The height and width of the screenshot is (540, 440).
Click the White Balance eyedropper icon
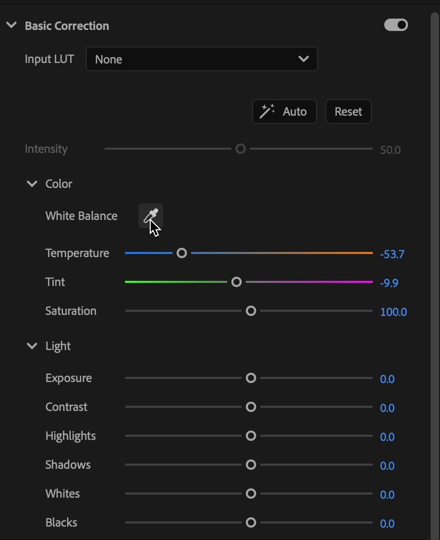tap(150, 216)
